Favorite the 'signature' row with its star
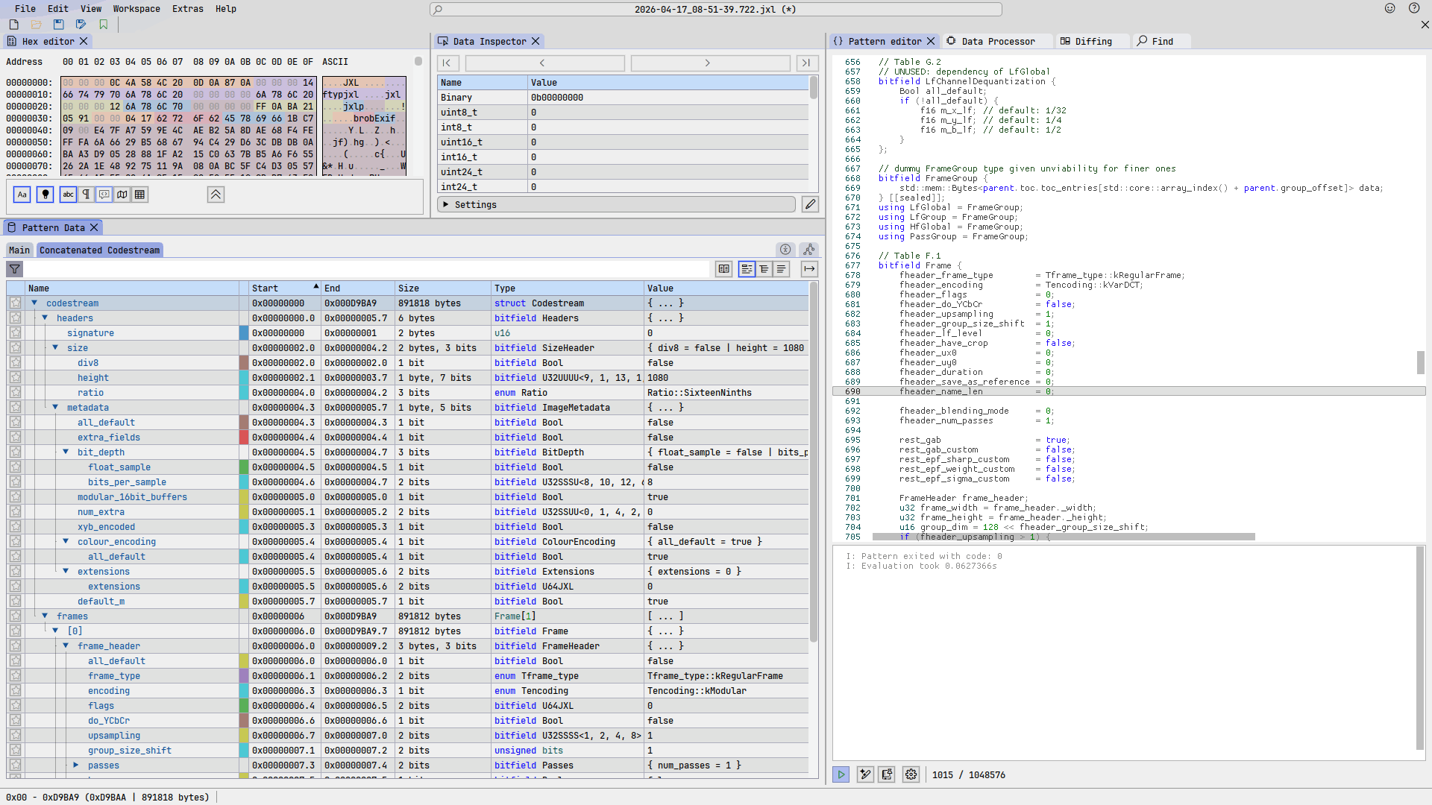The image size is (1432, 805). pyautogui.click(x=15, y=333)
